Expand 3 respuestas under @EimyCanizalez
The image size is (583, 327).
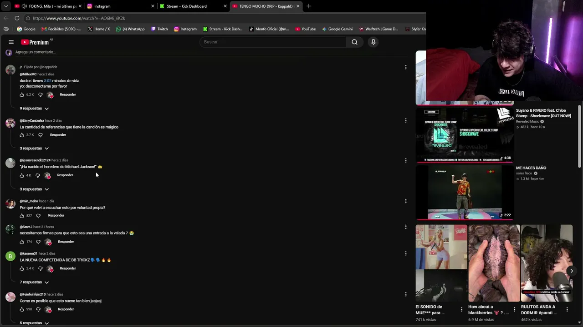click(34, 149)
